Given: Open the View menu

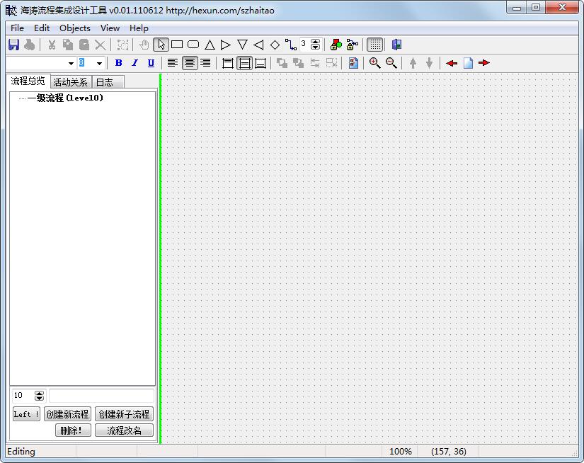Looking at the screenshot, I should pyautogui.click(x=110, y=28).
